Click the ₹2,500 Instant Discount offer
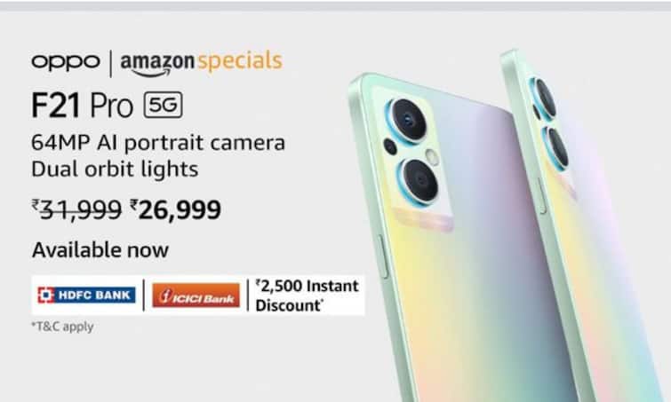671x402 pixels. click(307, 296)
